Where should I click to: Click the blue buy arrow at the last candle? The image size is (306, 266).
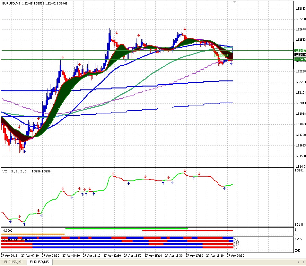click(x=231, y=63)
